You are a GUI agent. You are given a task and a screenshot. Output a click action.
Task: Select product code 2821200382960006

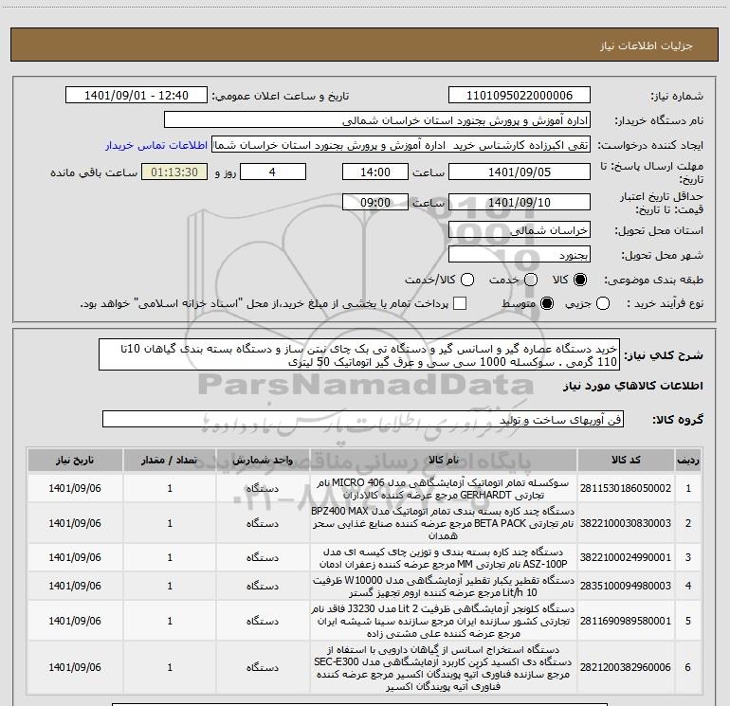pos(626,667)
